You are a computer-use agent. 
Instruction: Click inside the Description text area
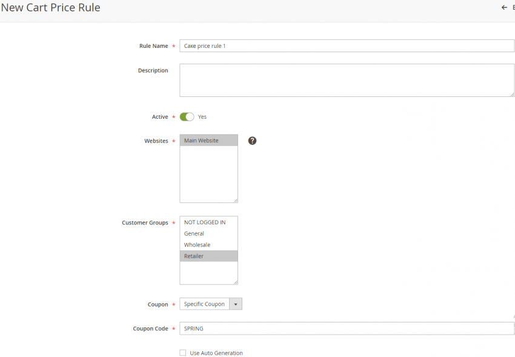click(347, 79)
